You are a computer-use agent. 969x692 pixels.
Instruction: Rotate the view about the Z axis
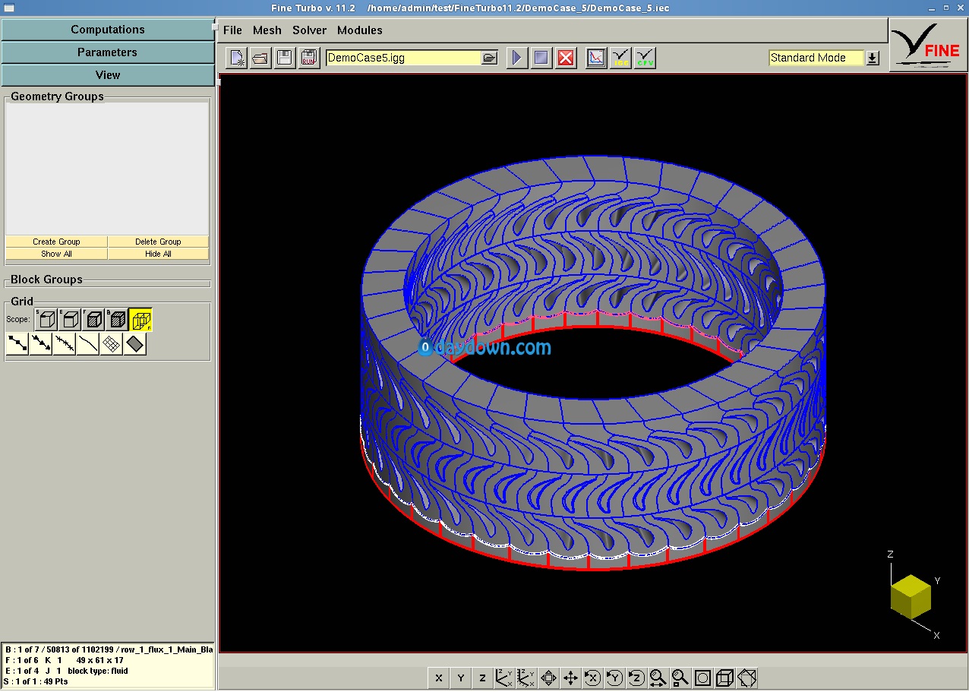click(636, 678)
